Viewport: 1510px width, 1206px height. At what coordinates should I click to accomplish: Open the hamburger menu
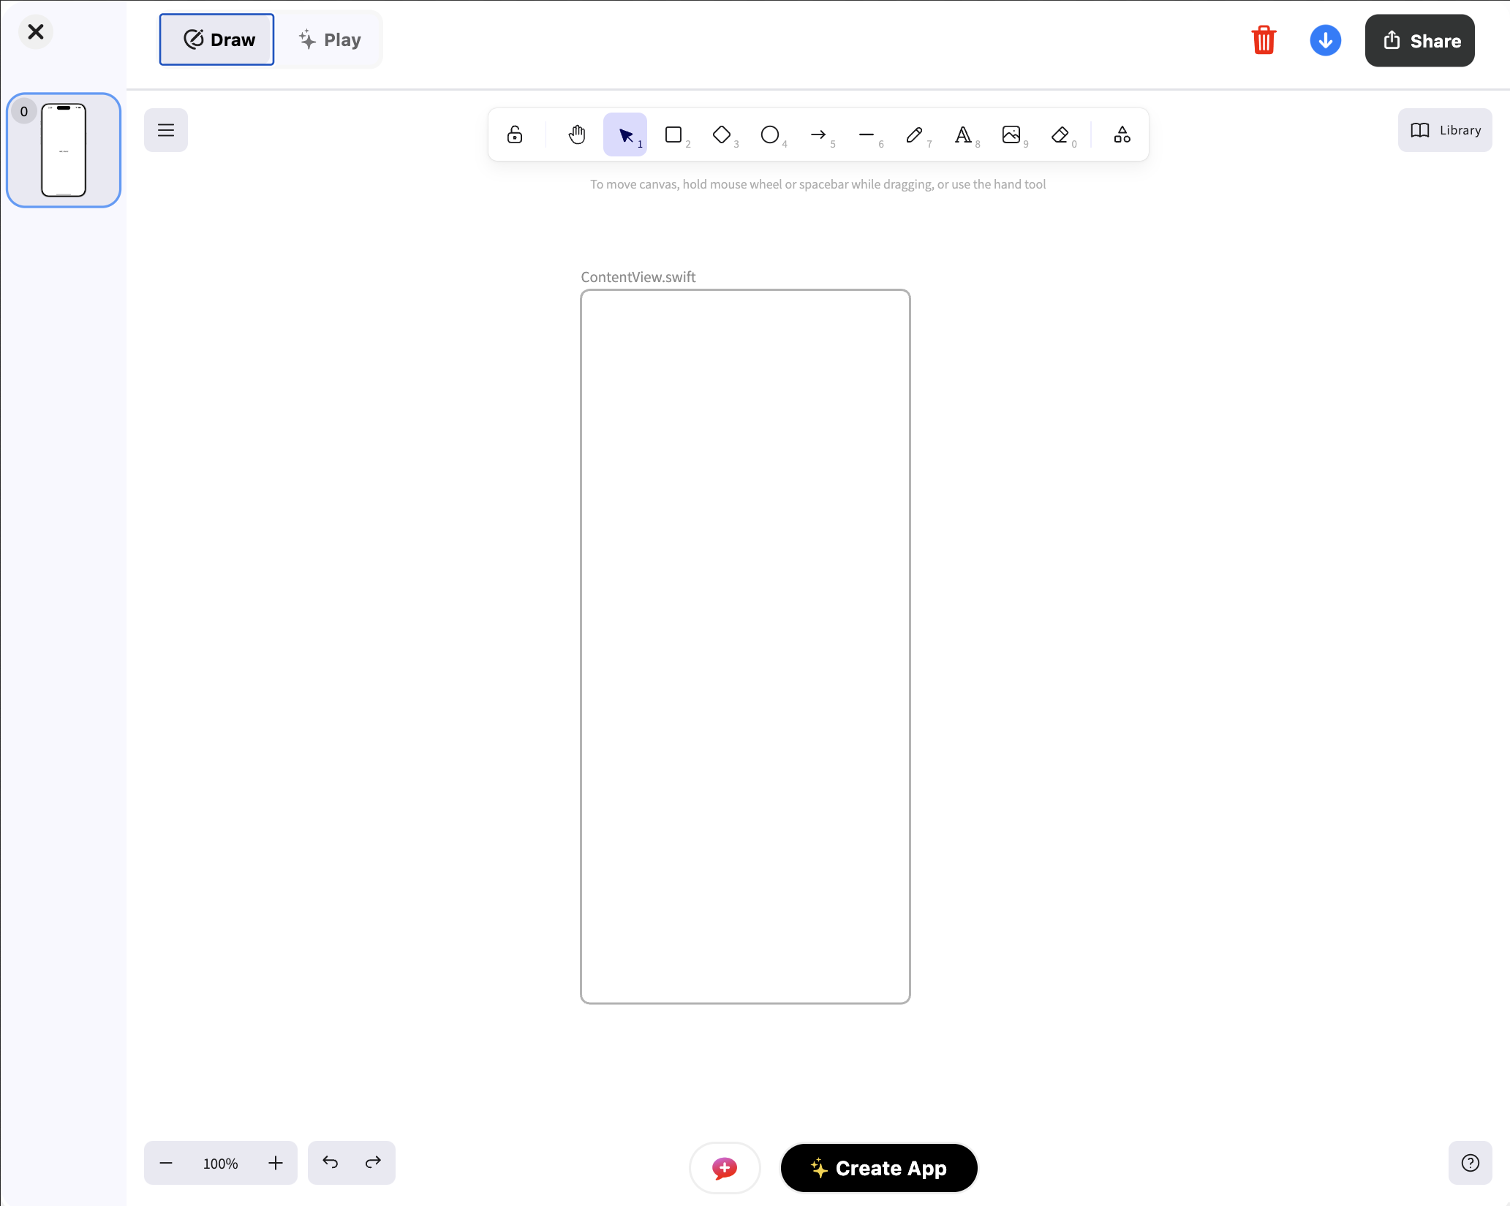(x=166, y=130)
